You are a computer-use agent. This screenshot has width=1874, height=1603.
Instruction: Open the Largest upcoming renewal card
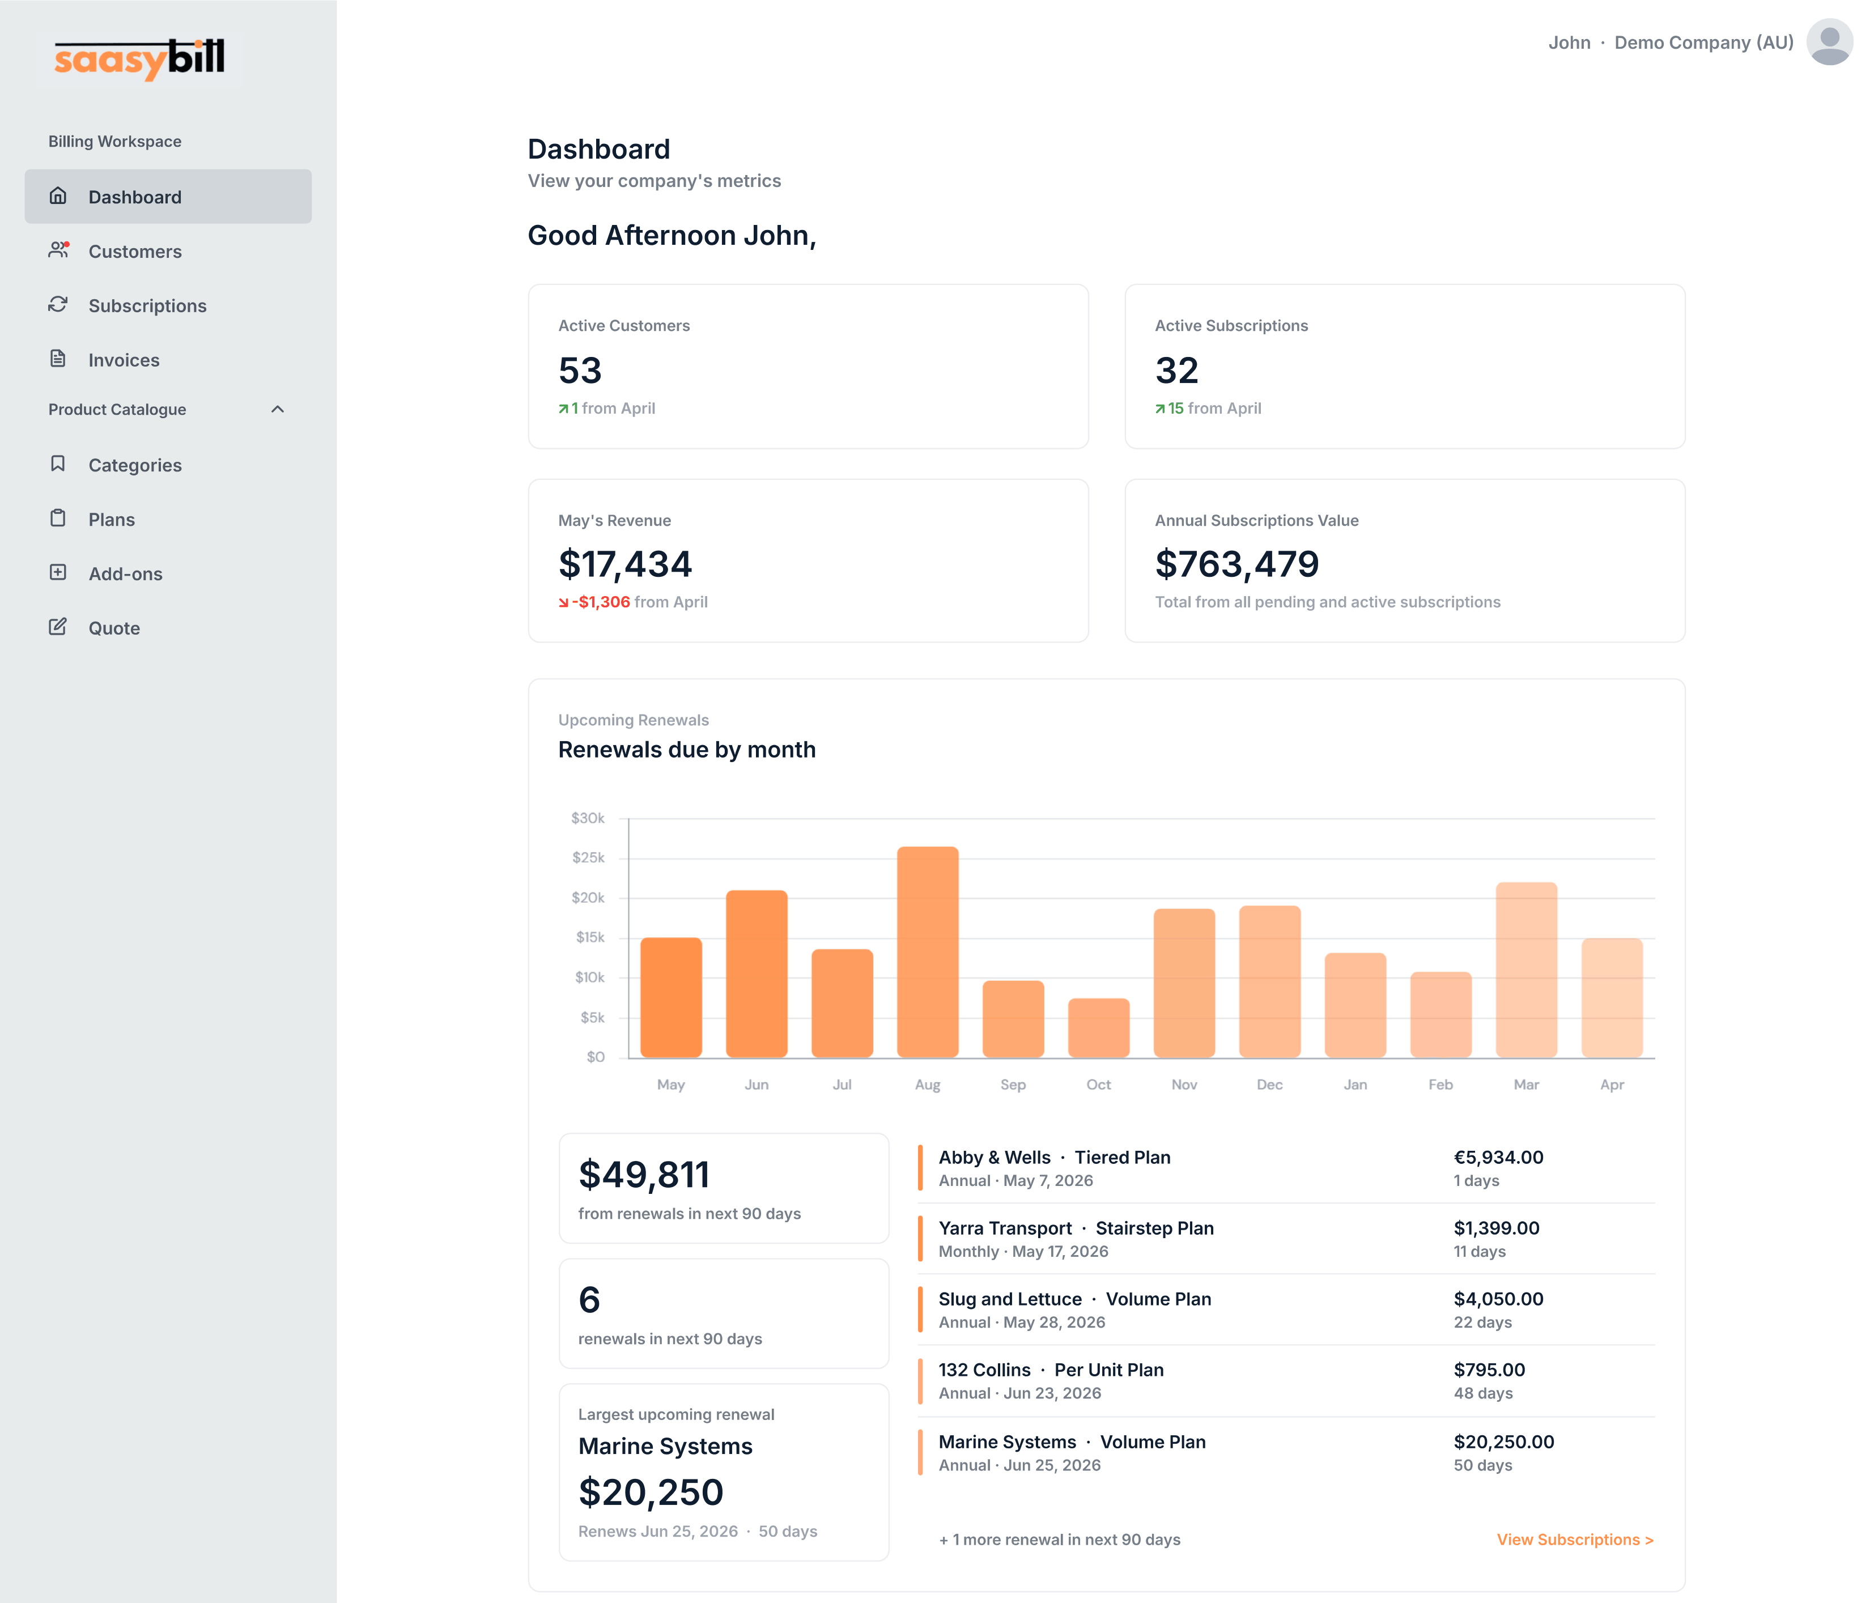724,1472
